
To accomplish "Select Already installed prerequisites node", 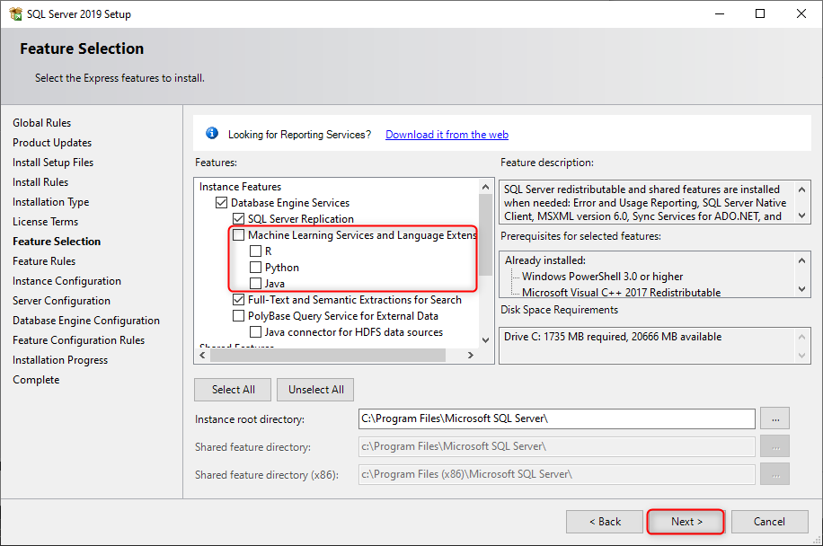I will point(544,260).
